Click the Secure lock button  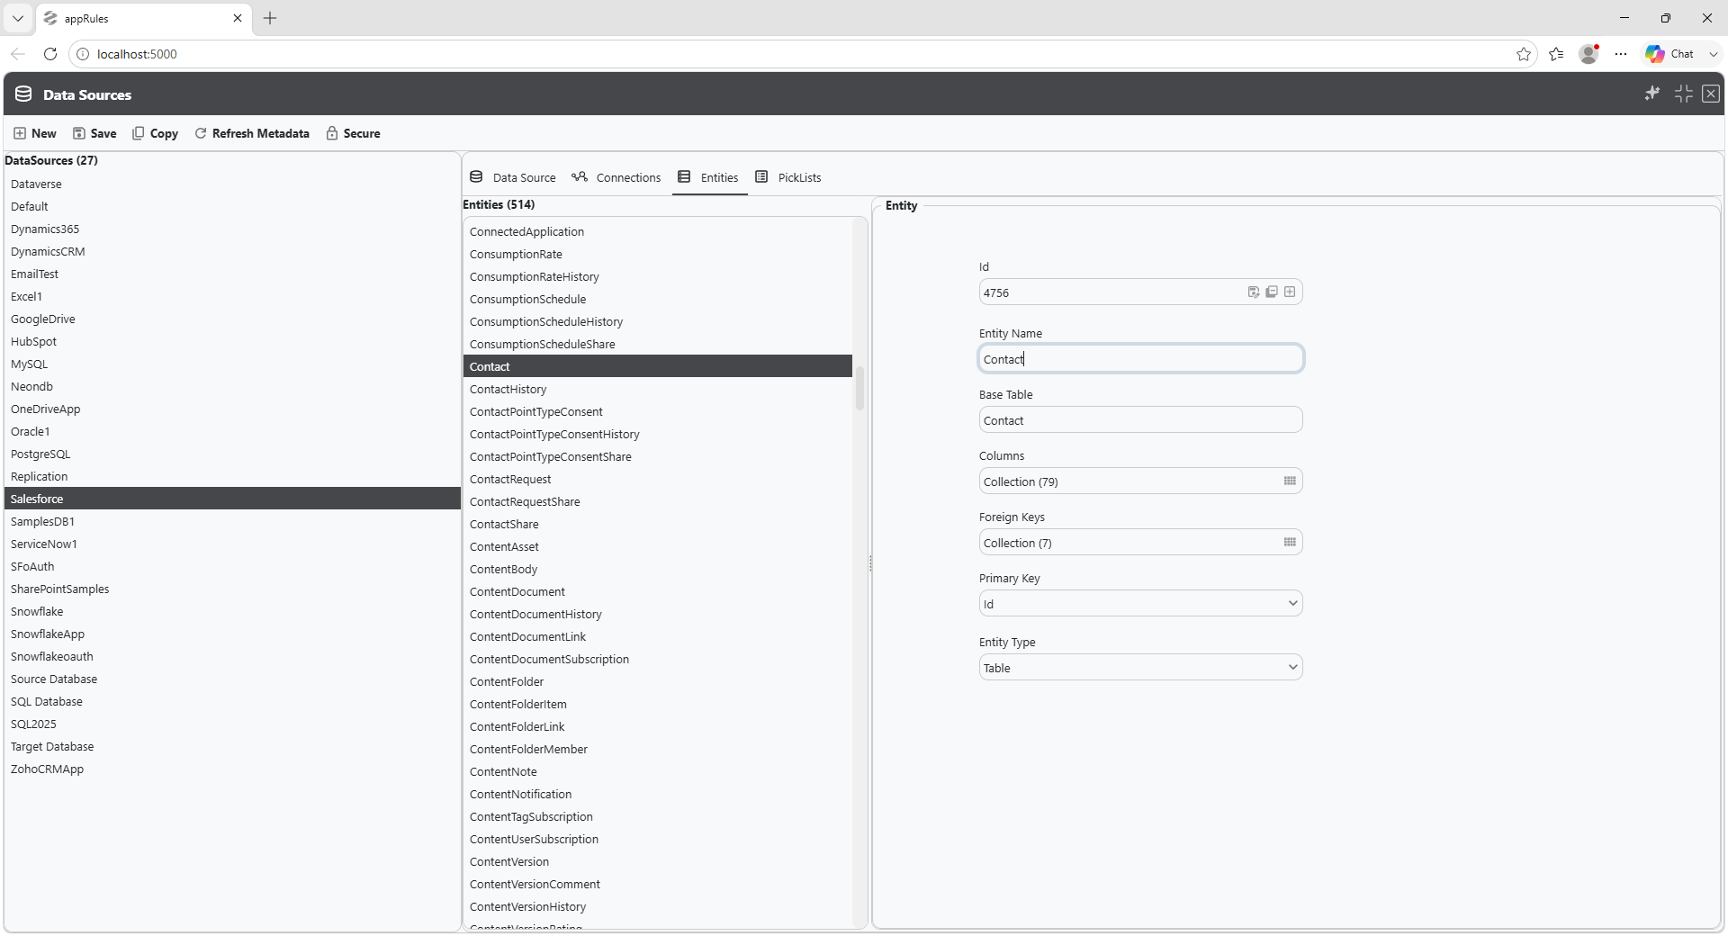click(353, 133)
